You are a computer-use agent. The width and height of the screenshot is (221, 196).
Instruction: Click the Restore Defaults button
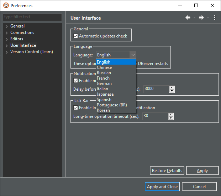(x=167, y=171)
